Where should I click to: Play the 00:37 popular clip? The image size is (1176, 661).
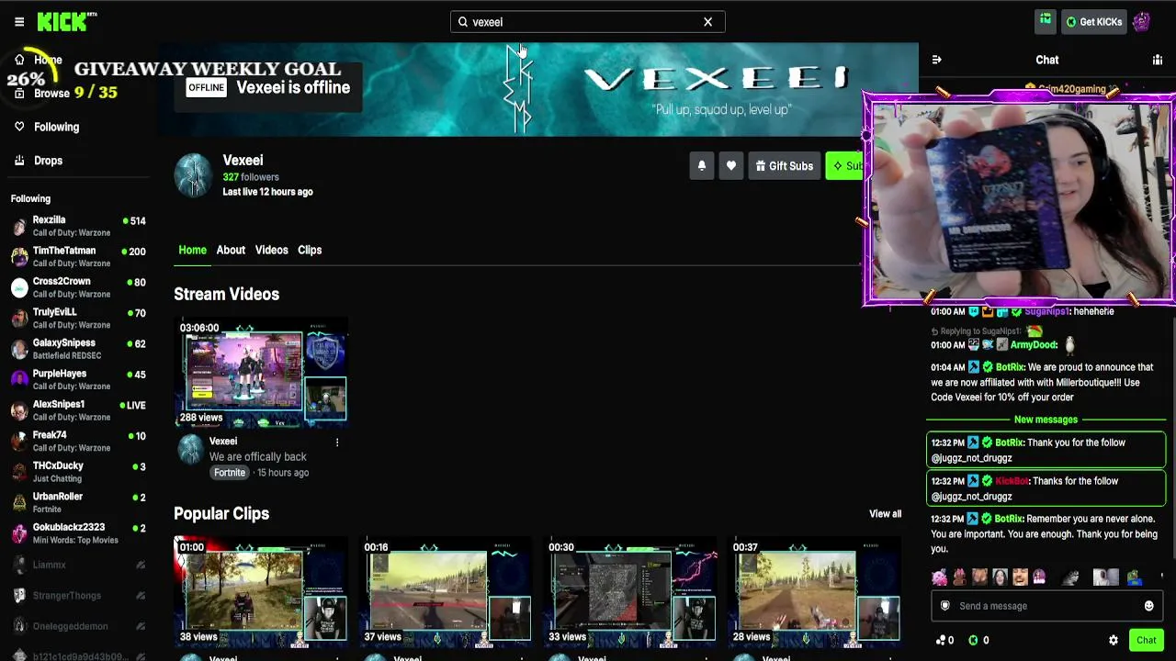[814, 590]
